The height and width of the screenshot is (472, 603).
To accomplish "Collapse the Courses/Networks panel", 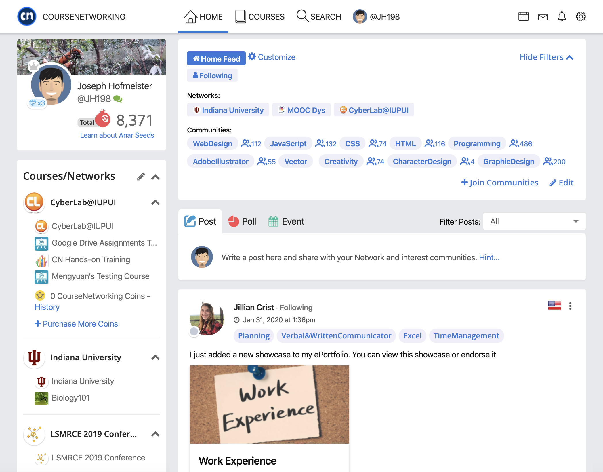I will 155,177.
